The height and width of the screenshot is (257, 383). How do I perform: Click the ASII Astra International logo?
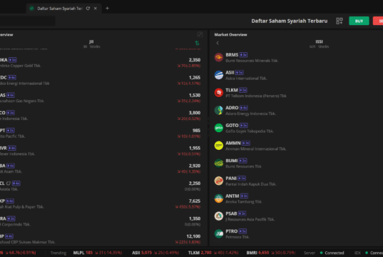click(x=219, y=75)
